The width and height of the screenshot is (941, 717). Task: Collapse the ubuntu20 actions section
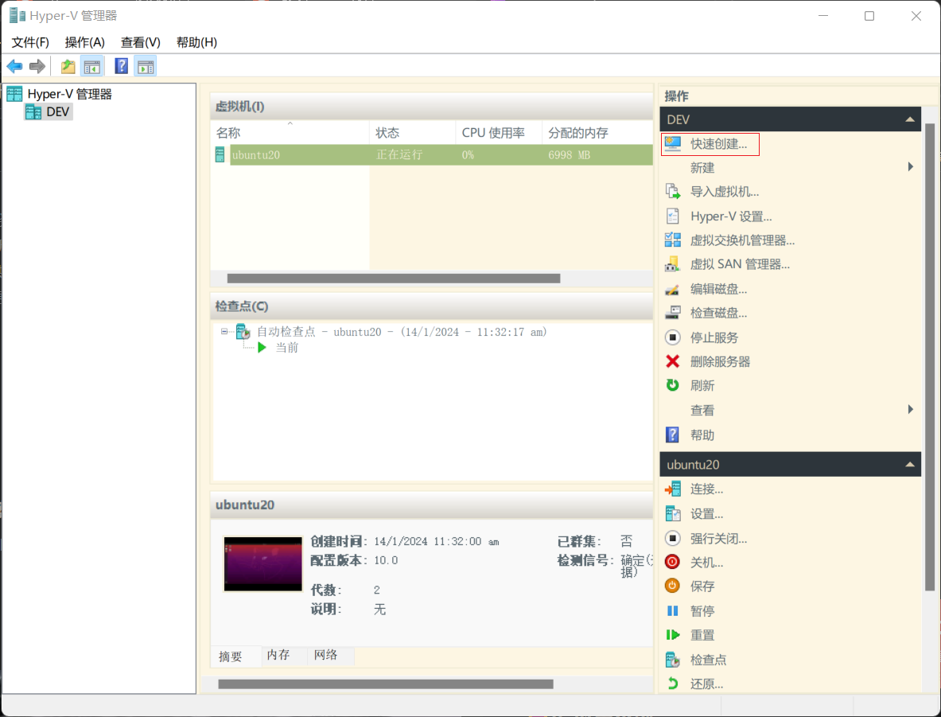[x=910, y=465]
